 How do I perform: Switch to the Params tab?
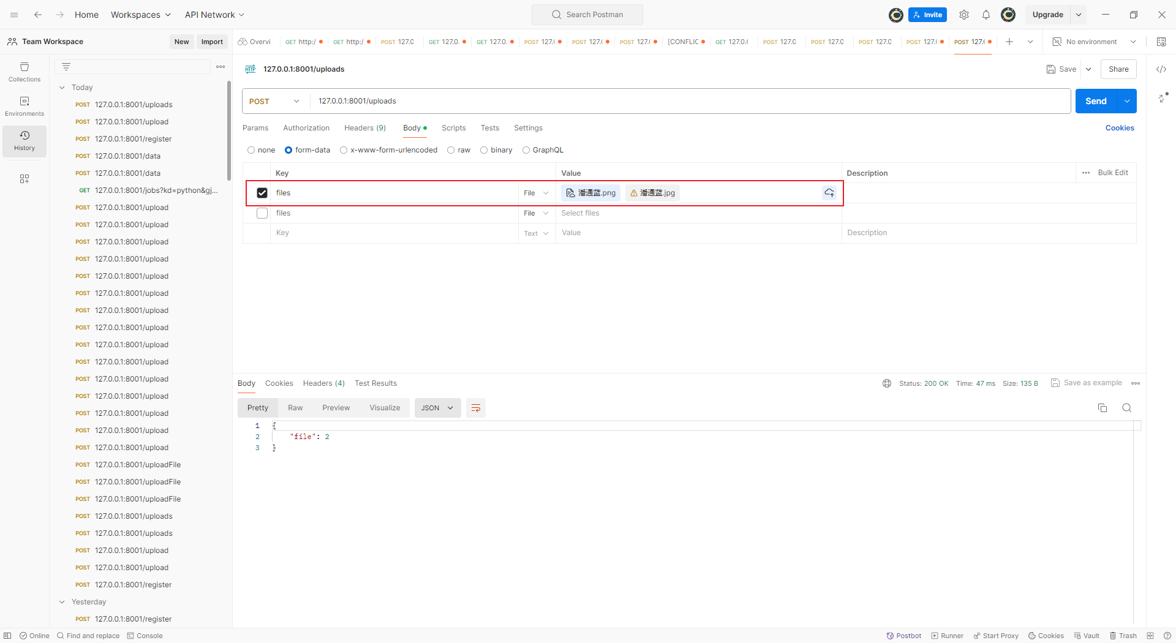pos(255,128)
